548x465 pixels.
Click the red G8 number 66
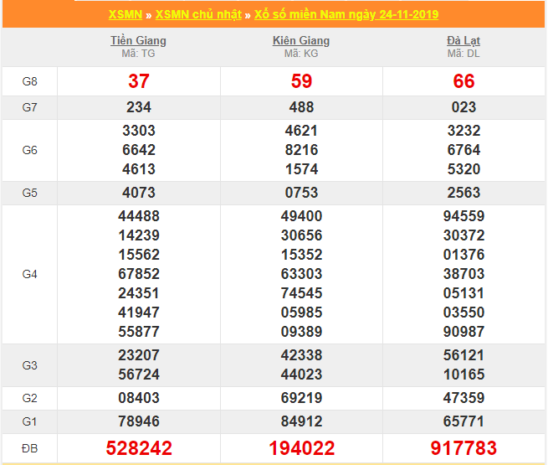pyautogui.click(x=463, y=81)
